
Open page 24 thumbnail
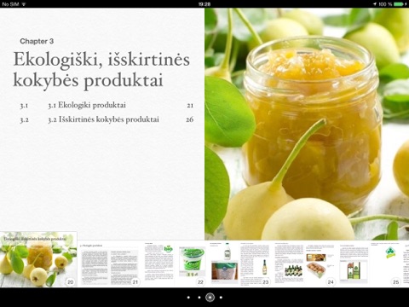[305, 264]
